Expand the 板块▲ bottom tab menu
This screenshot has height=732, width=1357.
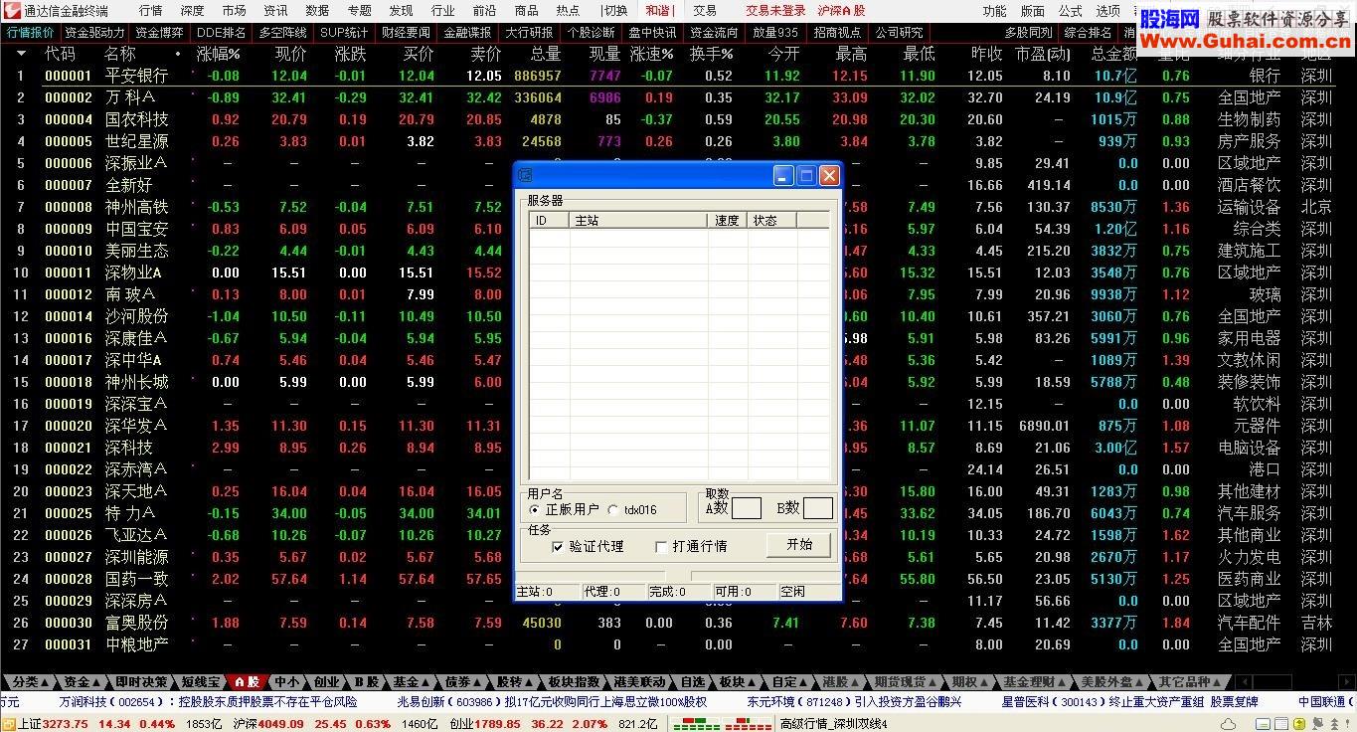click(737, 682)
